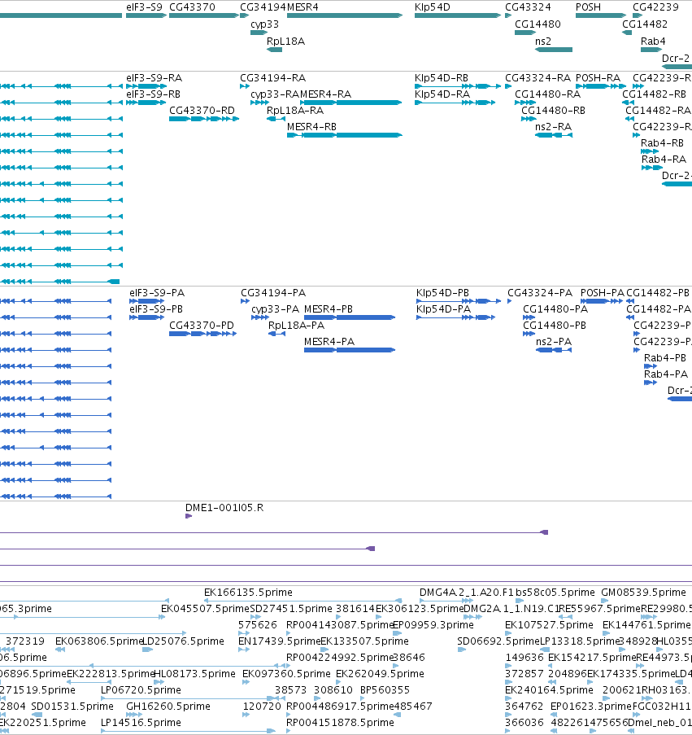Click the CG34194-PA protein label
Image resolution: width=692 pixels, height=735 pixels.
pos(273,293)
